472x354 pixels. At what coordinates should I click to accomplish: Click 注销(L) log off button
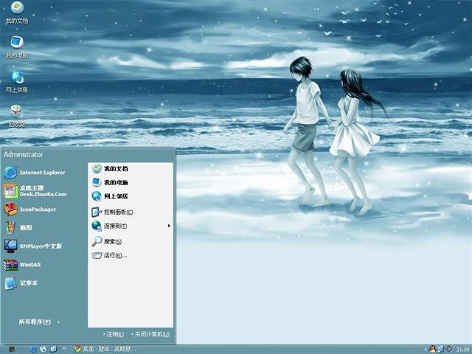click(x=114, y=334)
